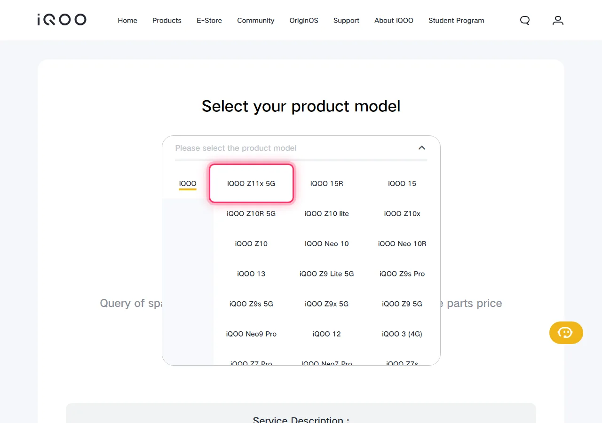
Task: Click the iQOO logo in the header
Action: [62, 20]
